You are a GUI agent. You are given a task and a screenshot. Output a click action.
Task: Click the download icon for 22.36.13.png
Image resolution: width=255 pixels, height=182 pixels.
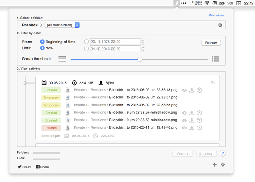click(x=192, y=90)
